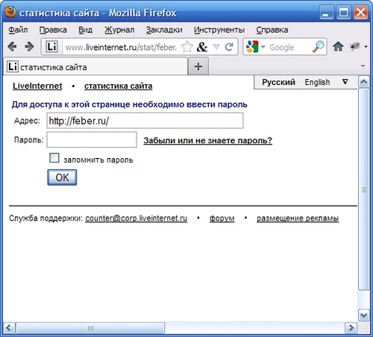
Task: Close the Firefox window
Action: click(x=361, y=12)
